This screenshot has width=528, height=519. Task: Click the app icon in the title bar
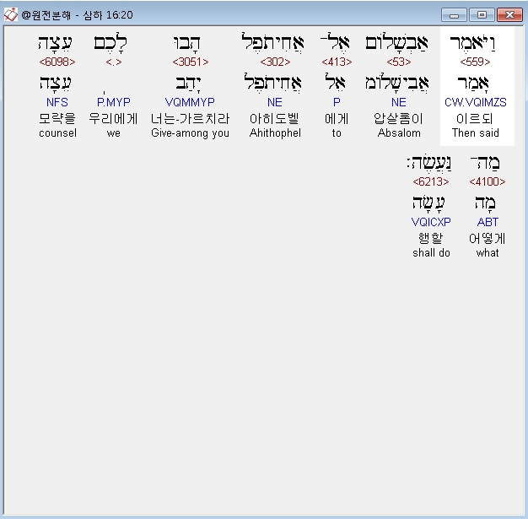click(10, 15)
